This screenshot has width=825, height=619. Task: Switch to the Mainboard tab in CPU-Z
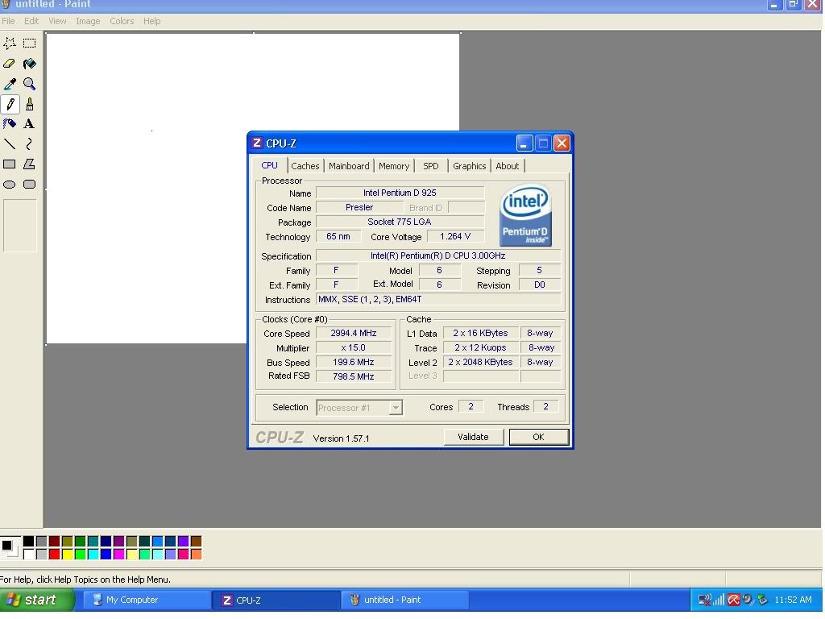pos(349,166)
